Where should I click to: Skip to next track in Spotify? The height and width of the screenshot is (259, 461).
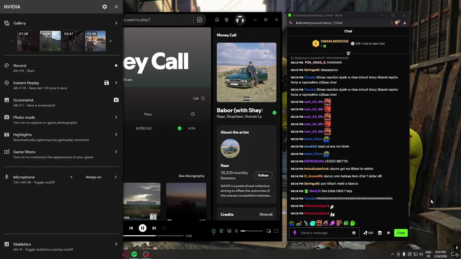click(154, 228)
